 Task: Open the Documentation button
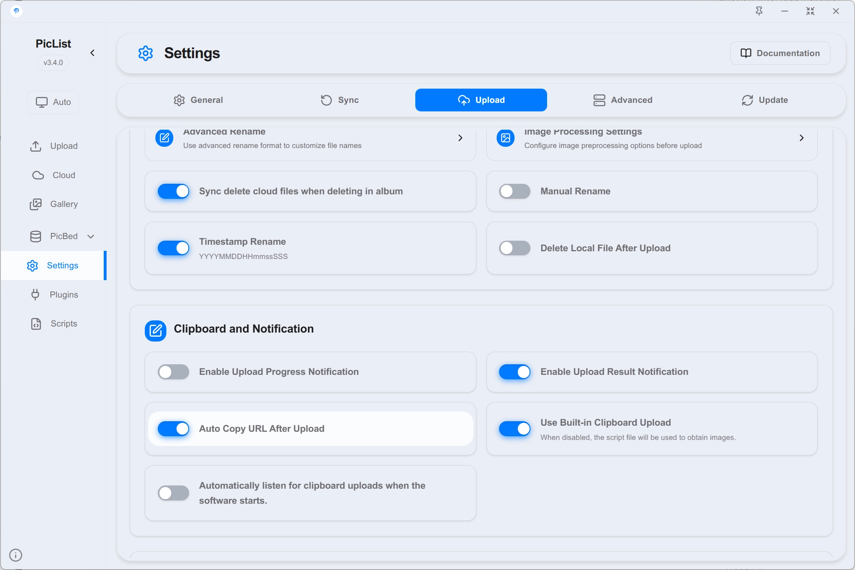pos(780,53)
